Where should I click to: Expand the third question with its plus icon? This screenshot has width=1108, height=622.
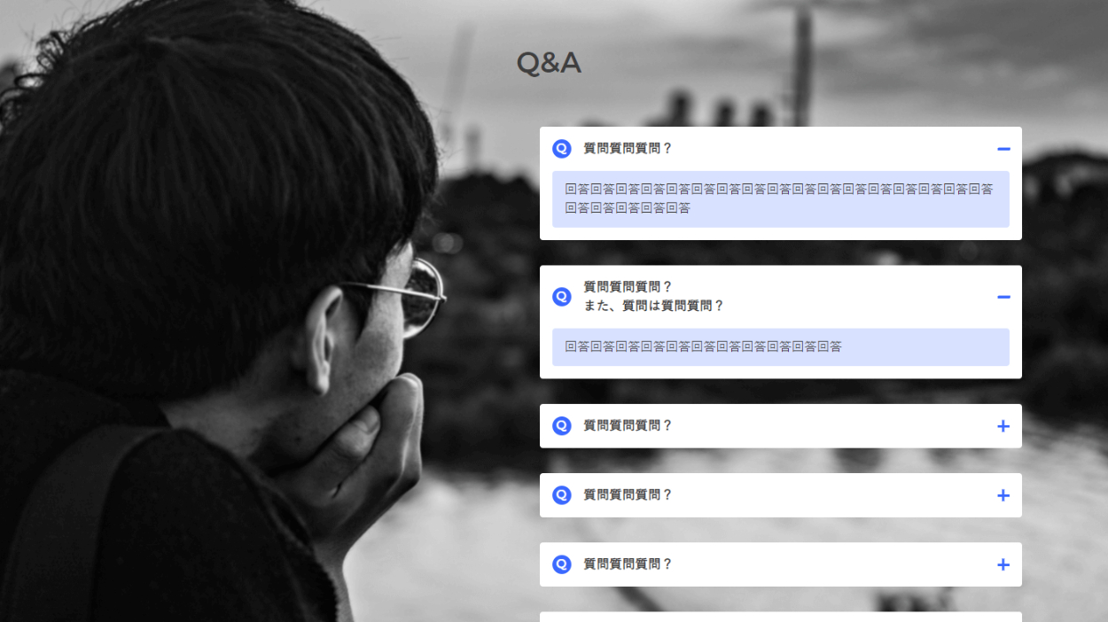click(1003, 426)
